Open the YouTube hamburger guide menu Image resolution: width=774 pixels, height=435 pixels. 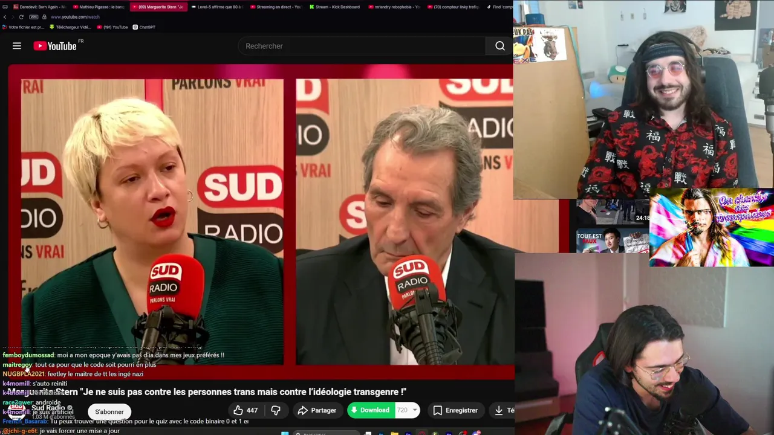[17, 46]
